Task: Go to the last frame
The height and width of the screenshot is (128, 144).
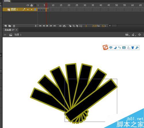Action: 55,26
